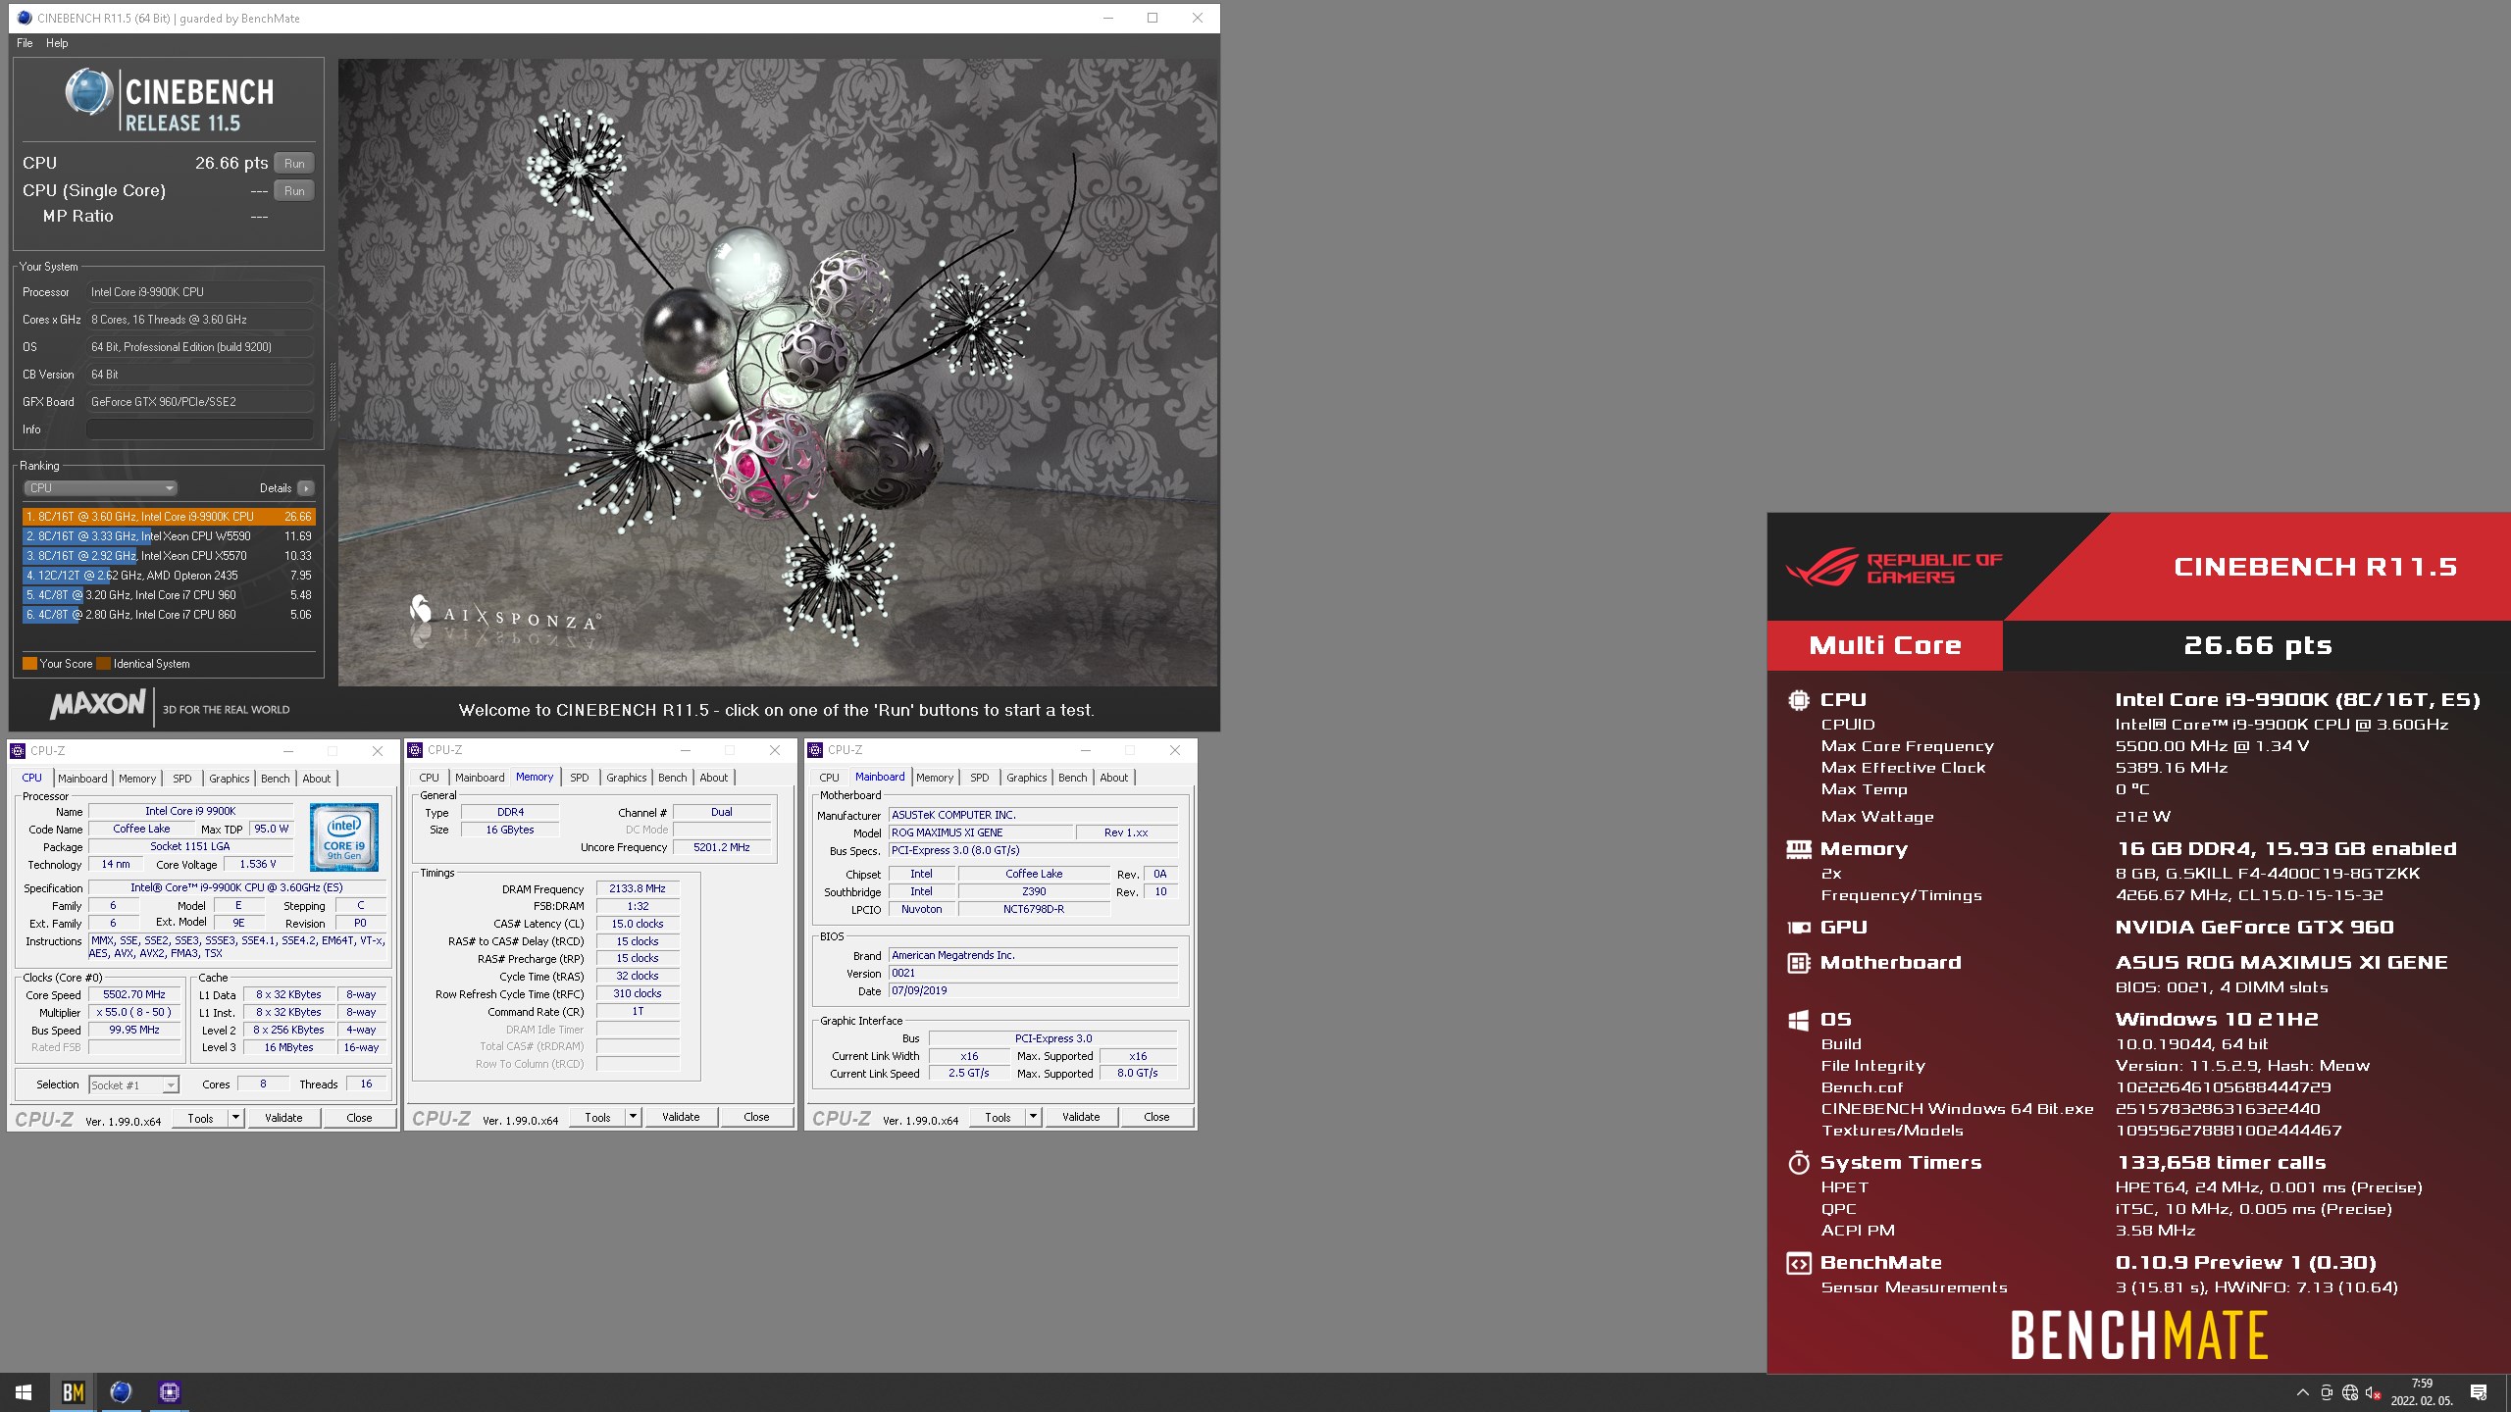
Task: Expand Tools arrow in first CPU-Z window
Action: tap(236, 1118)
